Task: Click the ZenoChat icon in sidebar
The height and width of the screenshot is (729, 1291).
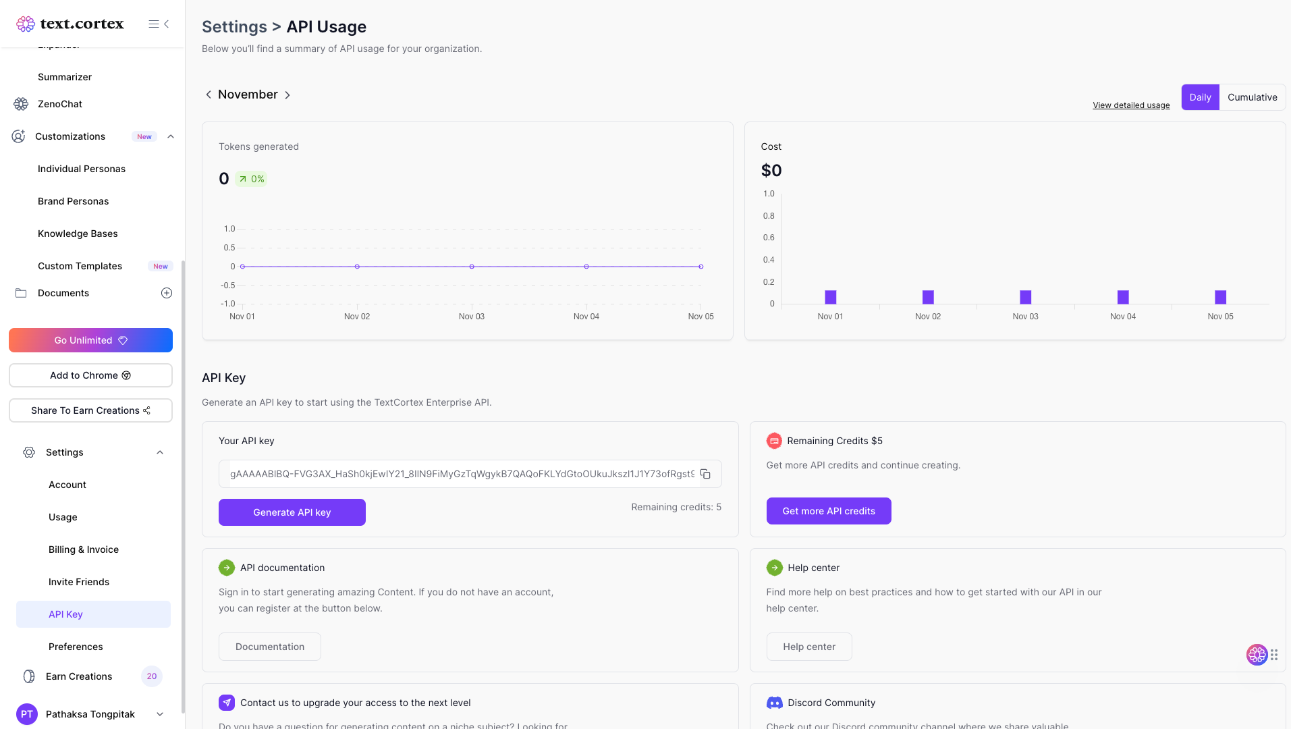Action: (x=21, y=104)
